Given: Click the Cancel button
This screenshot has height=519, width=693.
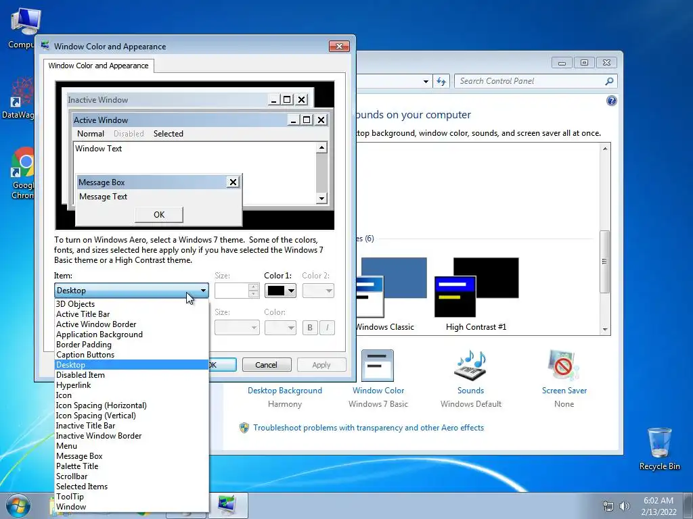Looking at the screenshot, I should click(267, 365).
